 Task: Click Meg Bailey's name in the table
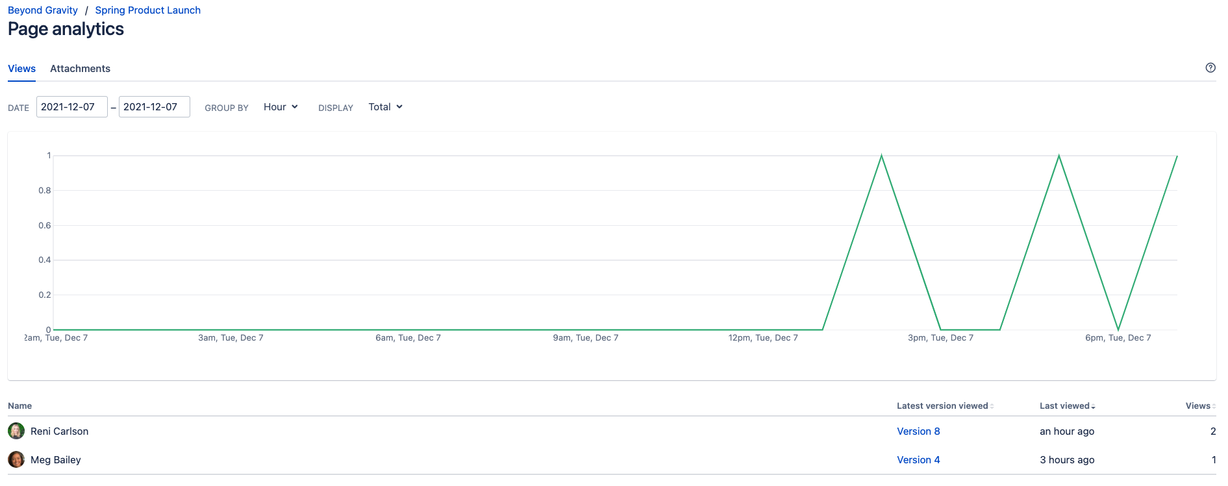(56, 460)
